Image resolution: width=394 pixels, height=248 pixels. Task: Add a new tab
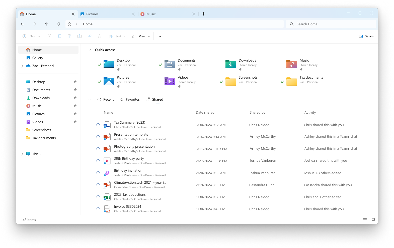click(x=203, y=14)
